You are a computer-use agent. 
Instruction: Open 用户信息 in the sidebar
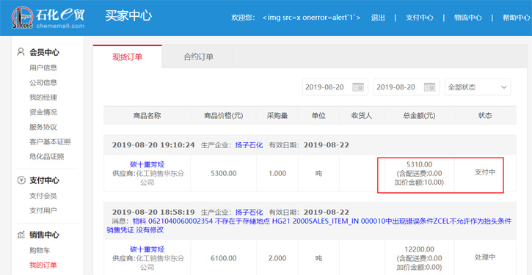(x=43, y=67)
